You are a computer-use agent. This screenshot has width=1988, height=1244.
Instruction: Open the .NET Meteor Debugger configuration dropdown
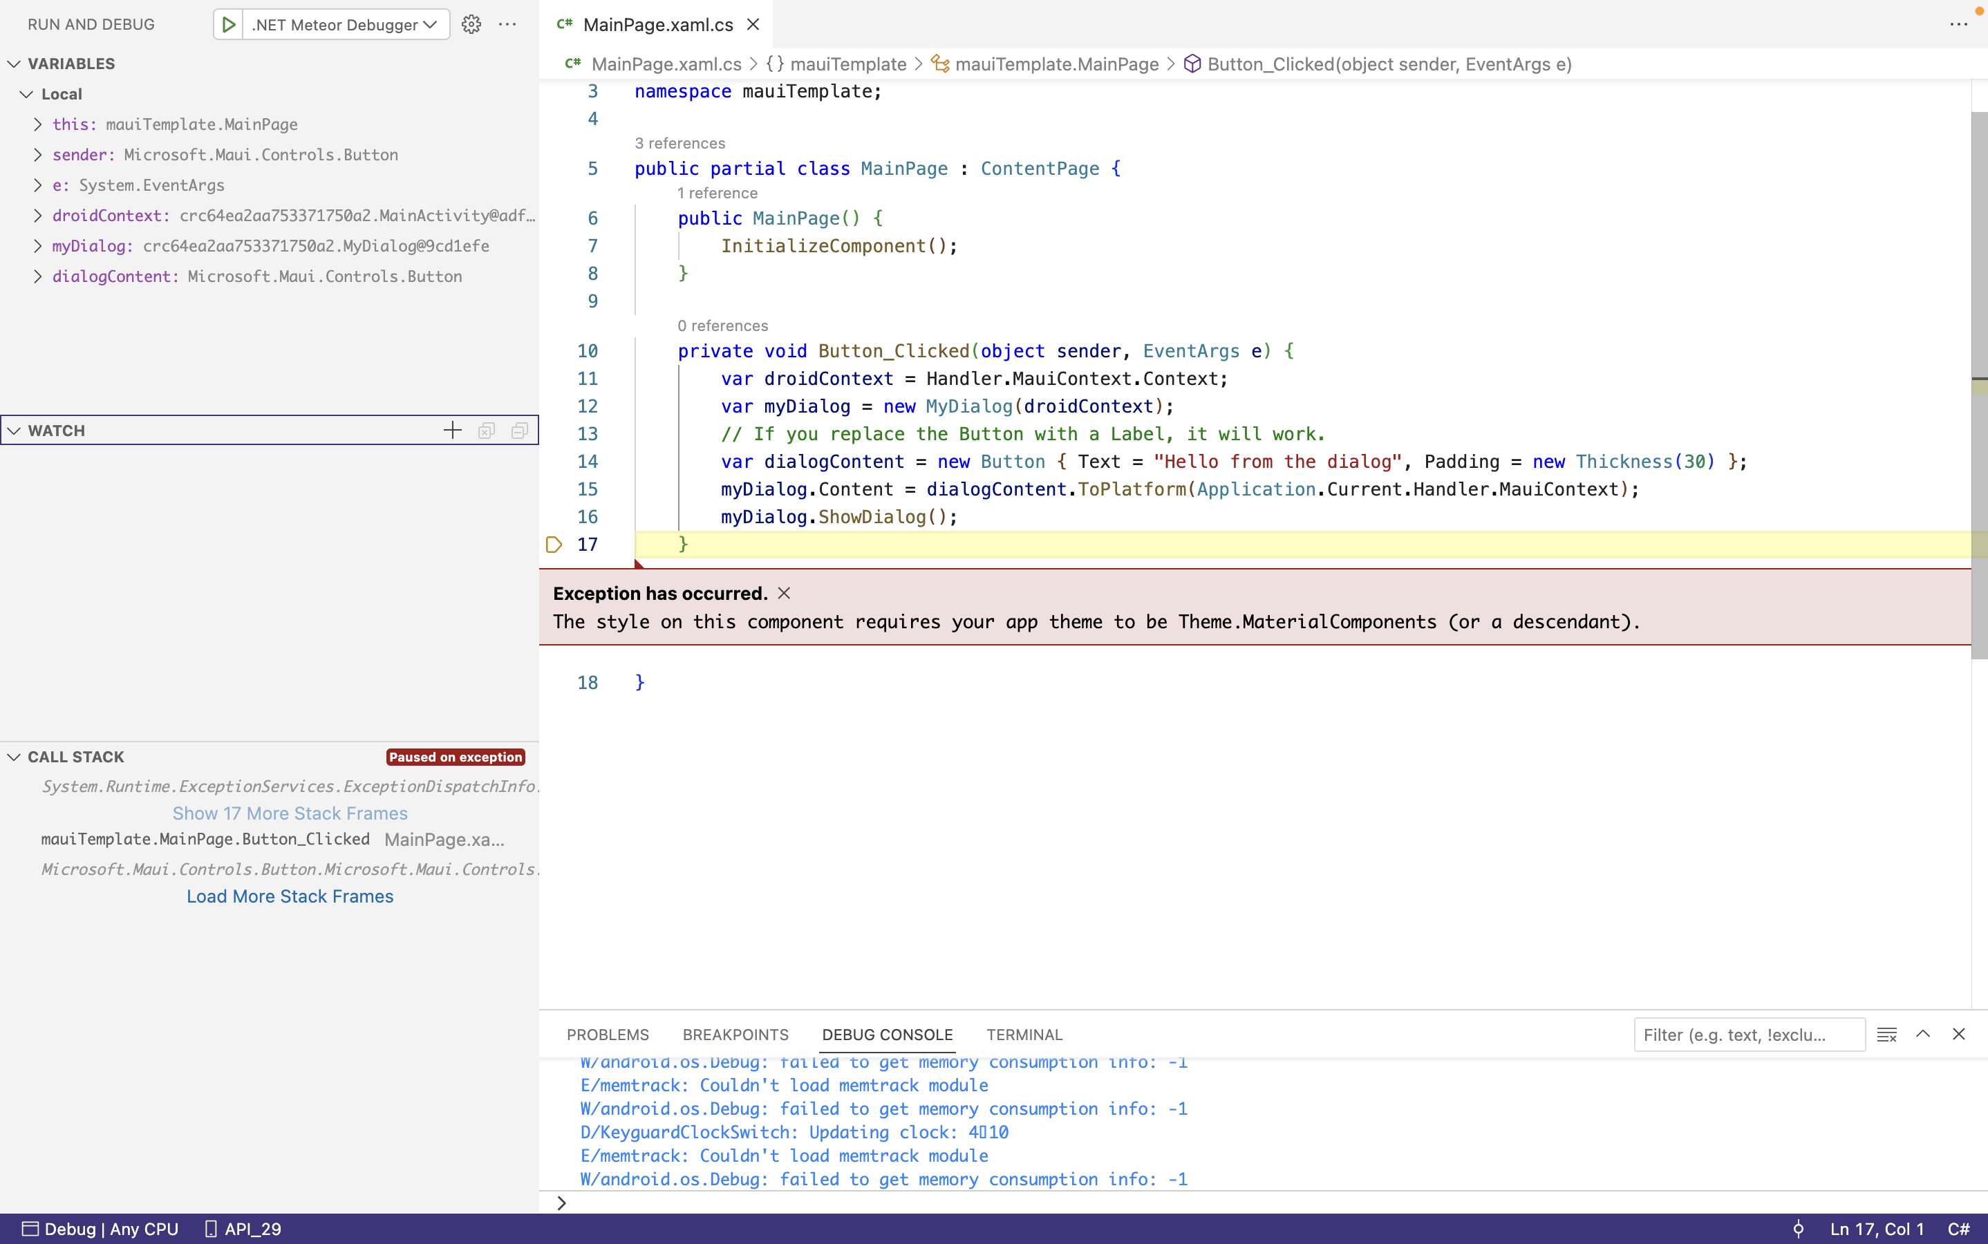(342, 24)
